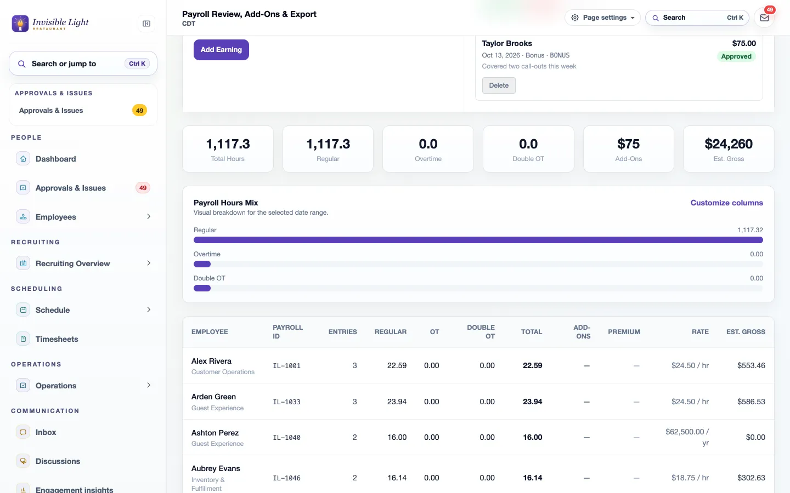Viewport: 790px width, 493px height.
Task: Open the mail notifications icon
Action: click(x=764, y=18)
